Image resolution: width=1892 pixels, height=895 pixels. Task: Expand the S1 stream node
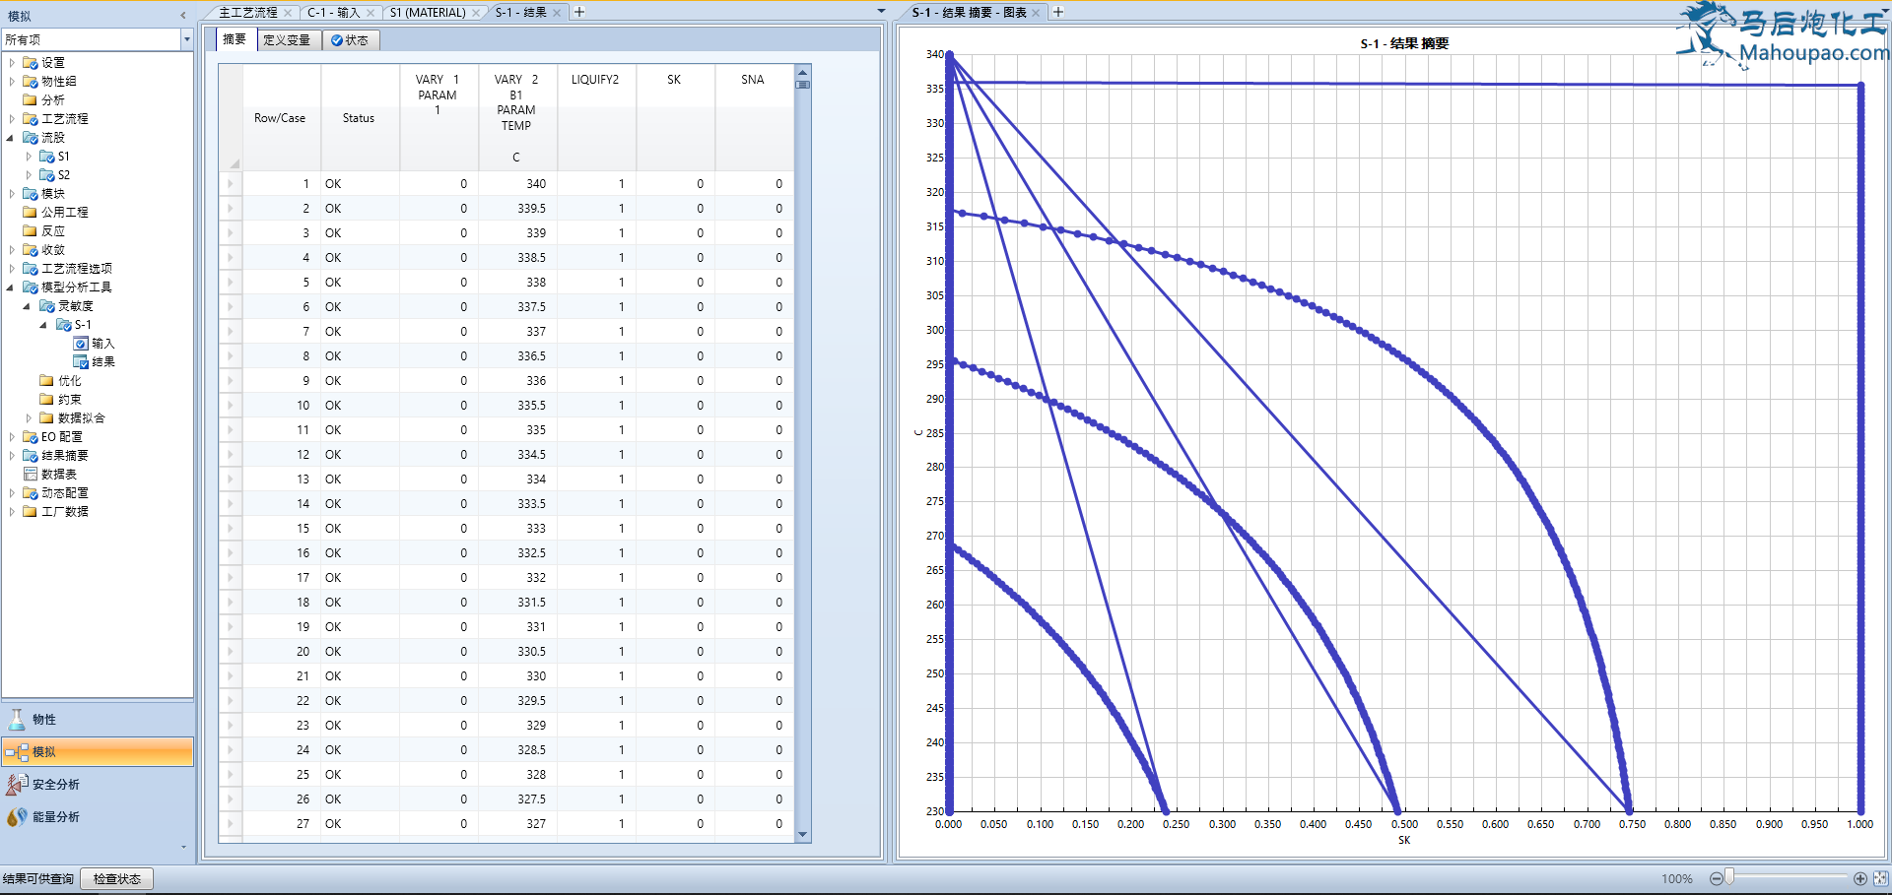click(x=28, y=156)
